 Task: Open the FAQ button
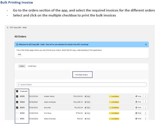click(19, 54)
